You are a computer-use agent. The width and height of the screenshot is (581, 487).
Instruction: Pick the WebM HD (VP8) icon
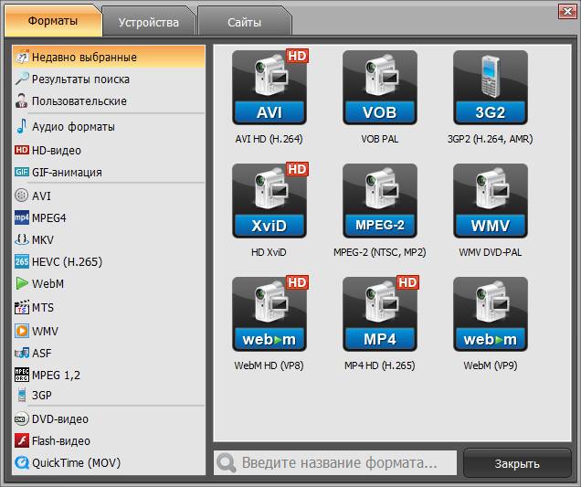pyautogui.click(x=269, y=314)
